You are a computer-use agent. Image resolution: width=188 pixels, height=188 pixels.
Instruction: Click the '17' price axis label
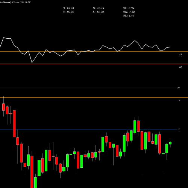(179, 129)
